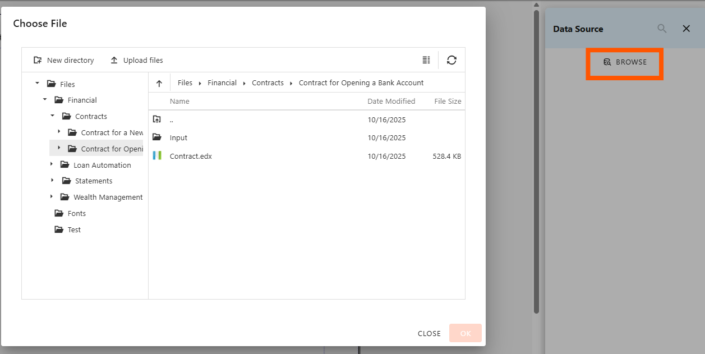Select the Test folder label in the tree
Image resolution: width=705 pixels, height=354 pixels.
pyautogui.click(x=74, y=229)
